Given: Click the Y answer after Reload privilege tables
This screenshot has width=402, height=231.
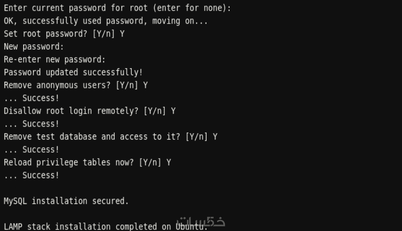Looking at the screenshot, I should (x=169, y=163).
